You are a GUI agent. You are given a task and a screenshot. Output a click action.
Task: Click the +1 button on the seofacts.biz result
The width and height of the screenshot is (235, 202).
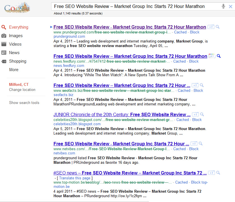click(195, 85)
